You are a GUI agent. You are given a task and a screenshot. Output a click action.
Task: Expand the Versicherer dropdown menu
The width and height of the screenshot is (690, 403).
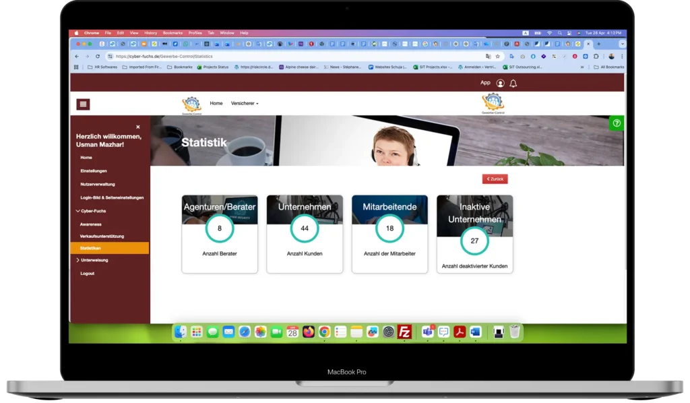[x=245, y=103]
